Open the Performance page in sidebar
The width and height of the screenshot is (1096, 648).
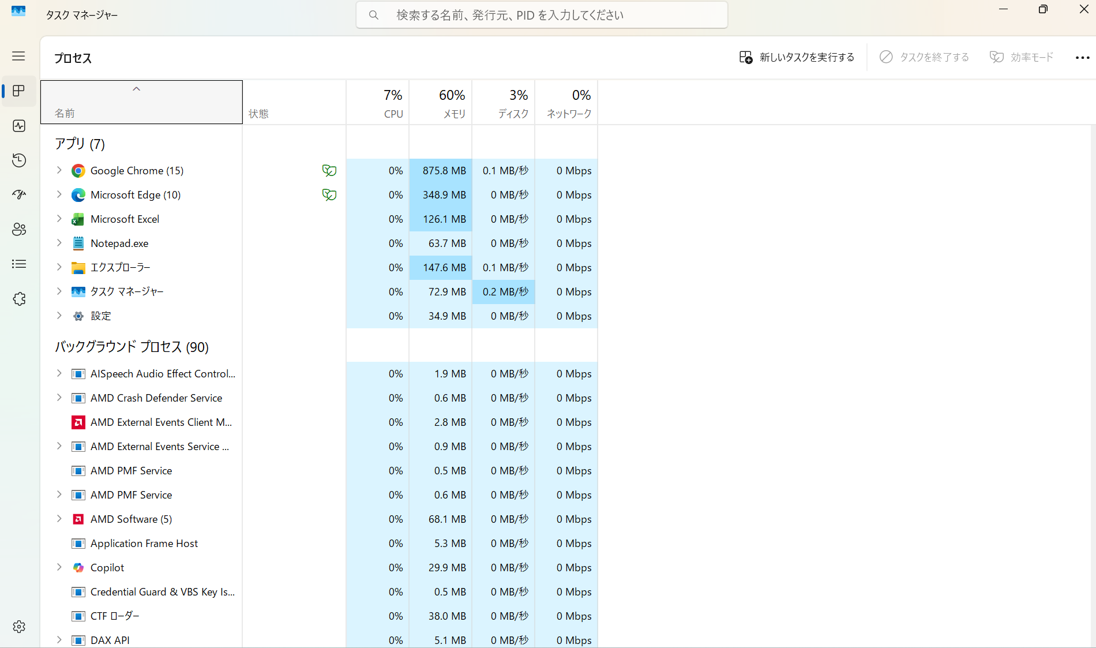tap(19, 126)
